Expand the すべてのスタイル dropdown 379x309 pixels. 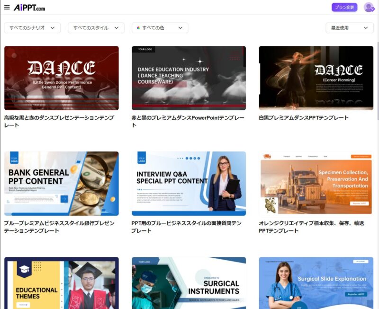point(96,28)
